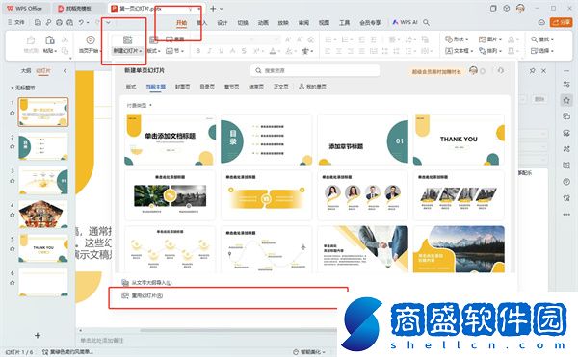
Task: Click the help question icon in right sidebar
Action: [566, 182]
